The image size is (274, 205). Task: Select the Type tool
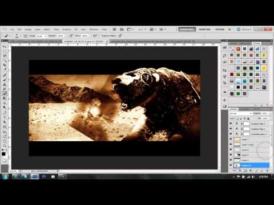pyautogui.click(x=5, y=117)
